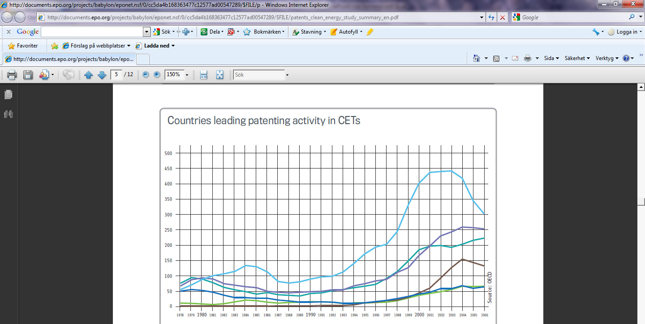Screen dimensions: 645x324
Task: Stop loading with the red X icon
Action: (503, 17)
